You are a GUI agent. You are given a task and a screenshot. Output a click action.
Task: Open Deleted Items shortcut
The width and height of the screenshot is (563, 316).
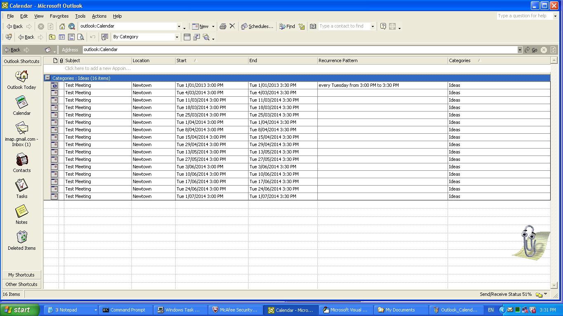point(21,240)
